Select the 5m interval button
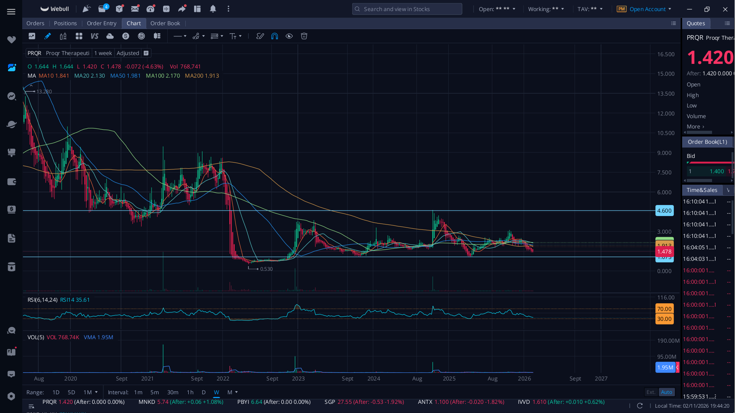Image resolution: width=735 pixels, height=413 pixels. [155, 392]
